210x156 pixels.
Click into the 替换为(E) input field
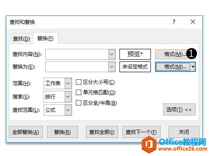(x=77, y=67)
